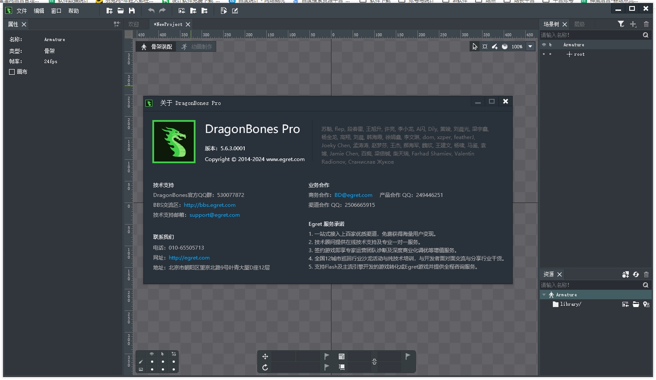The width and height of the screenshot is (656, 380).
Task: Toggle image row visibility dot in filter grid
Action: click(152, 370)
